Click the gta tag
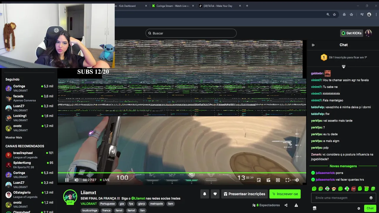This screenshot has width=379, height=213. (x=122, y=204)
